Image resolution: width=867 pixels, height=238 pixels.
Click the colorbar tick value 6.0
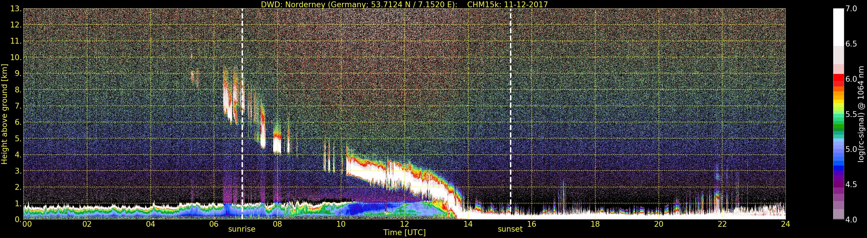pyautogui.click(x=851, y=79)
